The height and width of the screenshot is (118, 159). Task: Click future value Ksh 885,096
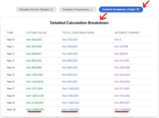coord(34,67)
